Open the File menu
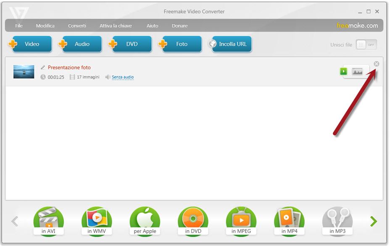The width and height of the screenshot is (390, 246). click(x=18, y=26)
